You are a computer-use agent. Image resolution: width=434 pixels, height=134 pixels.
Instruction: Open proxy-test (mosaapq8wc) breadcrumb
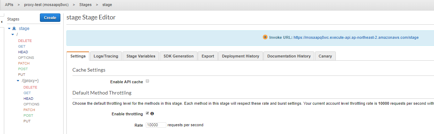(46, 5)
